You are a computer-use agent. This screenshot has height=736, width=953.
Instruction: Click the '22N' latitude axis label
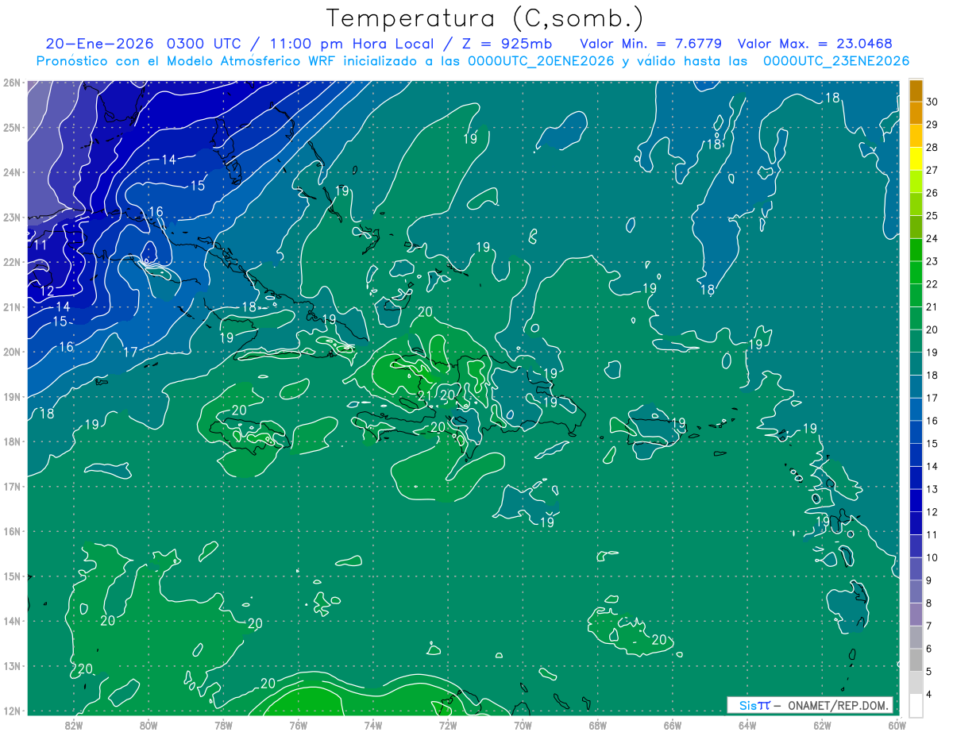(x=12, y=262)
